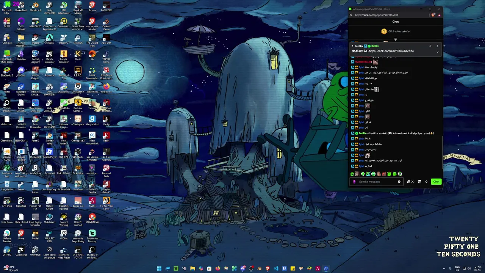Image resolution: width=485 pixels, height=273 pixels.
Task: Click the green Chat send button
Action: point(436,182)
